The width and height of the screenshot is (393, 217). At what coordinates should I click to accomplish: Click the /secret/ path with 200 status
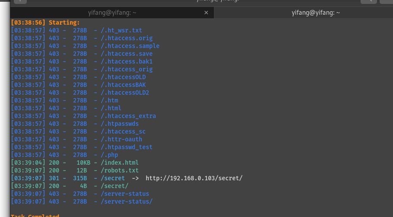coord(115,186)
